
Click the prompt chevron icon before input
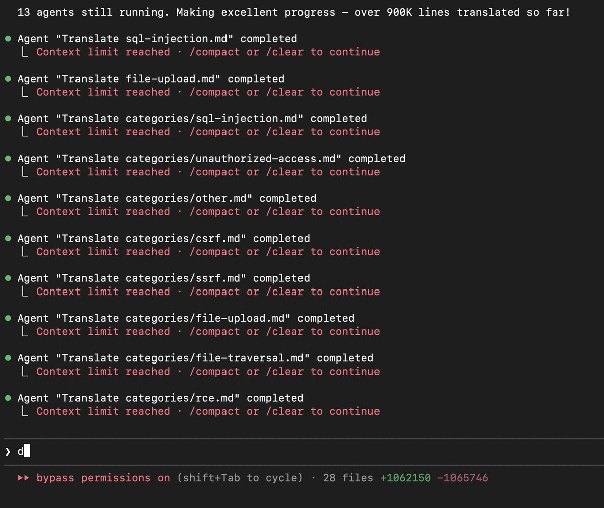point(8,451)
